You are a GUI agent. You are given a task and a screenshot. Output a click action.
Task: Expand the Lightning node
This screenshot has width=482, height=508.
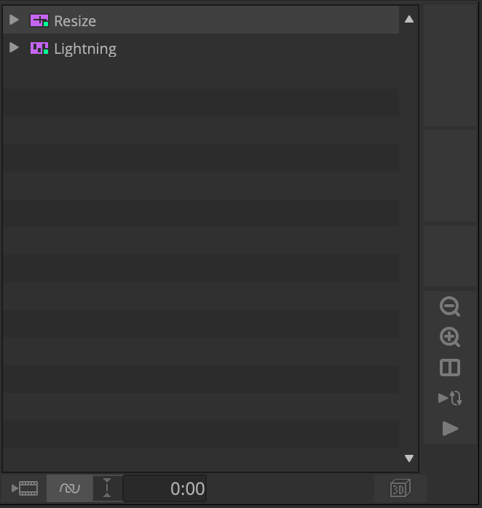(14, 48)
